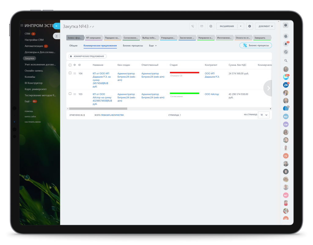Click the pencil edit icon beside title

pos(90,27)
